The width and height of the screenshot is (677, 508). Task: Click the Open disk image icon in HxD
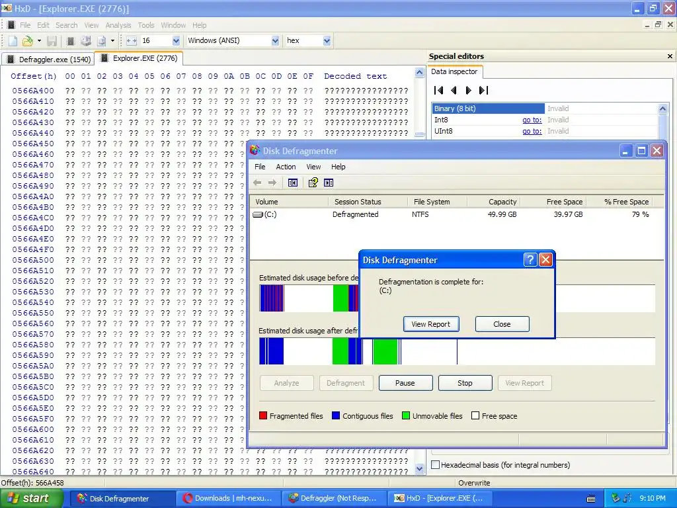(101, 40)
